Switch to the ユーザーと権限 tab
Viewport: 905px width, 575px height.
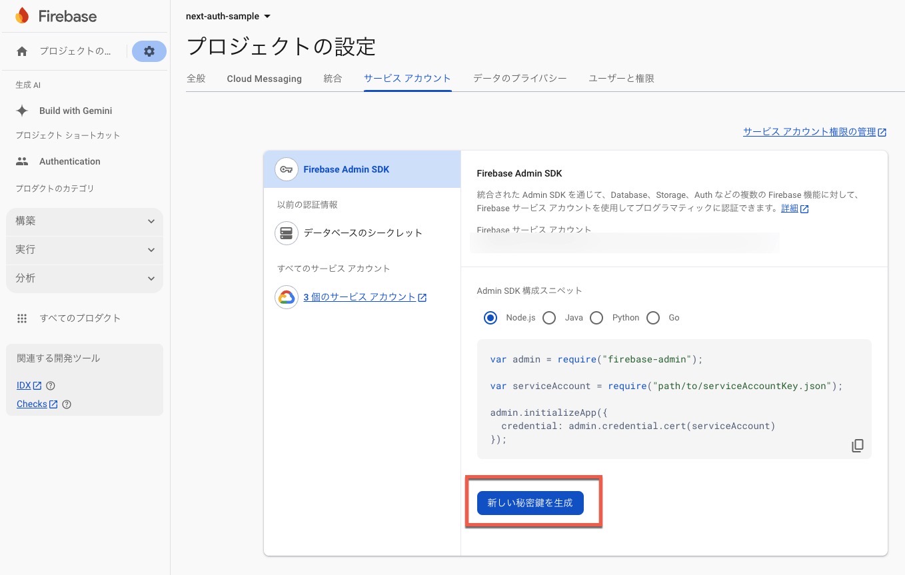621,79
